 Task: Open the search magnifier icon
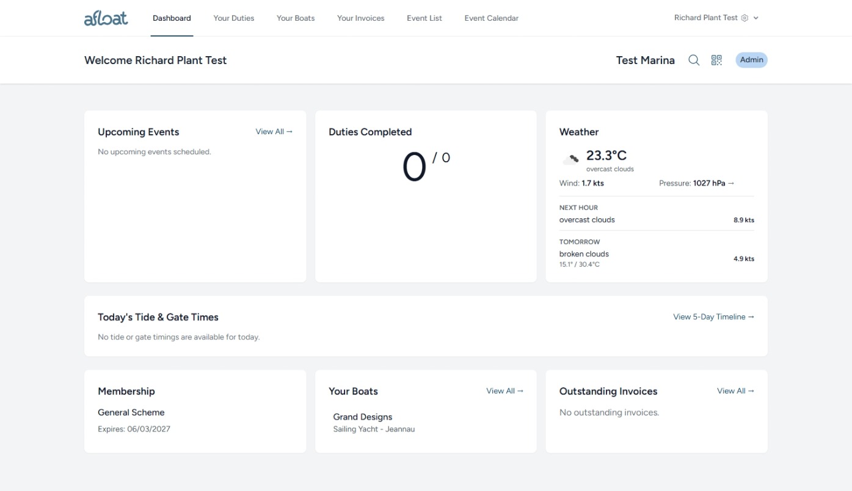694,60
